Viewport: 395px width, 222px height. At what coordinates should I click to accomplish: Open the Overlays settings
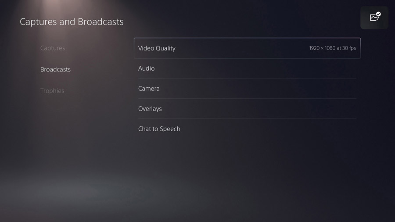247,108
